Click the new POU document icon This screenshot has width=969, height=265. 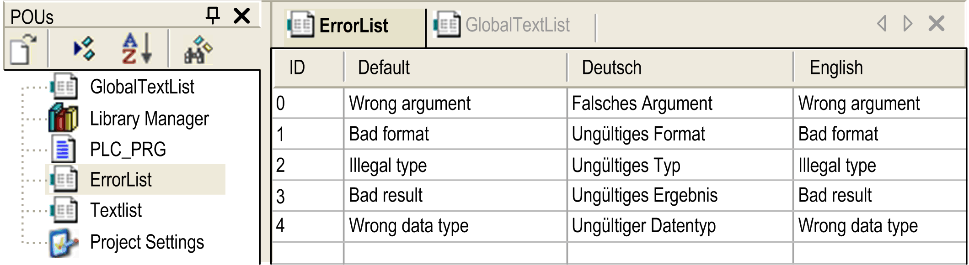pos(23,49)
